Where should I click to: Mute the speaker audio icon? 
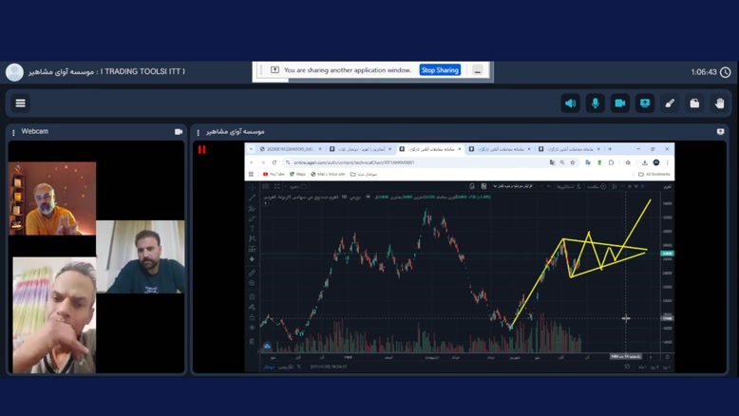pos(570,103)
